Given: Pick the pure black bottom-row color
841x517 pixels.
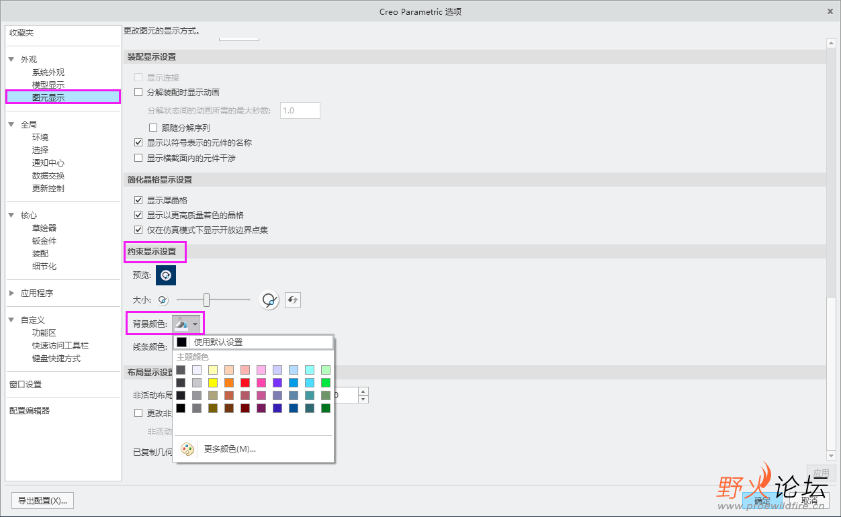Looking at the screenshot, I should [181, 408].
